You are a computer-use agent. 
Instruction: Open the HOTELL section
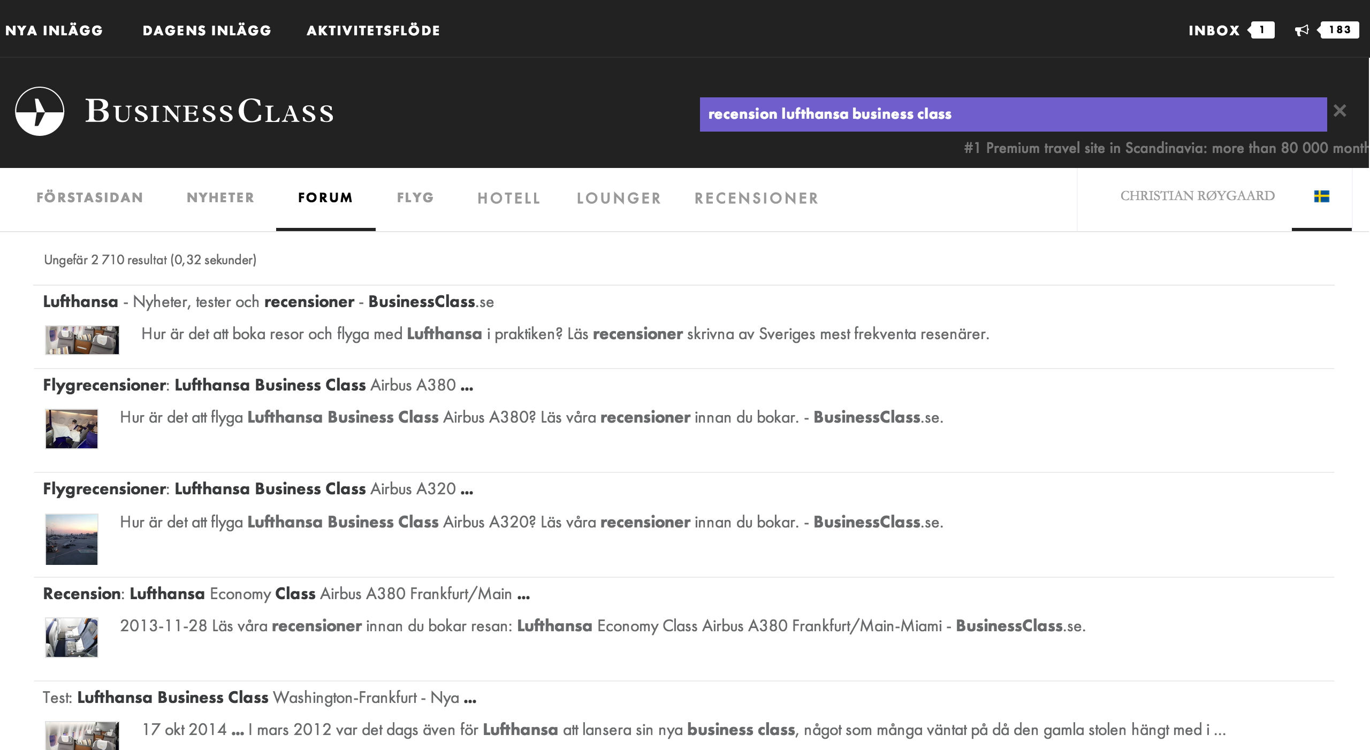pyautogui.click(x=508, y=198)
